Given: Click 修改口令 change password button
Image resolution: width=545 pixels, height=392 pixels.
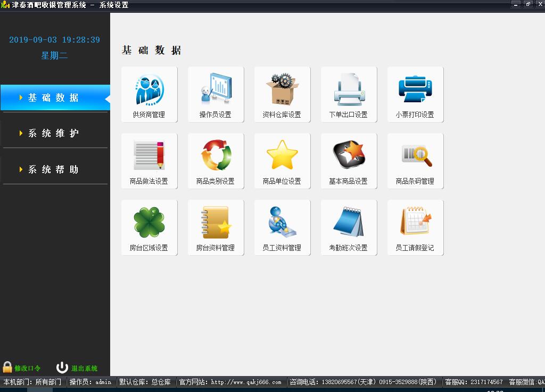Looking at the screenshot, I should 22,368.
